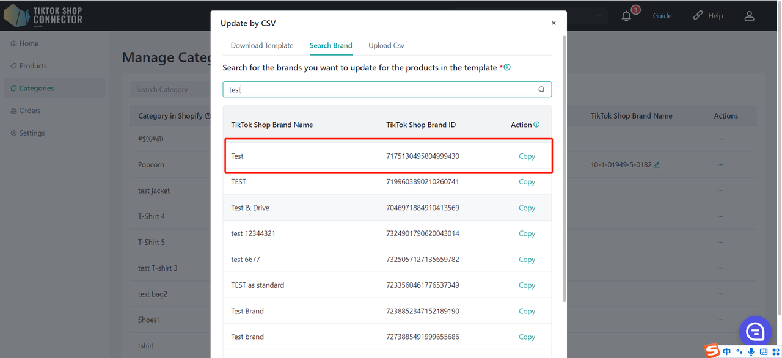The width and height of the screenshot is (782, 358).
Task: Expand the store selector dropdown in header
Action: pos(599,16)
